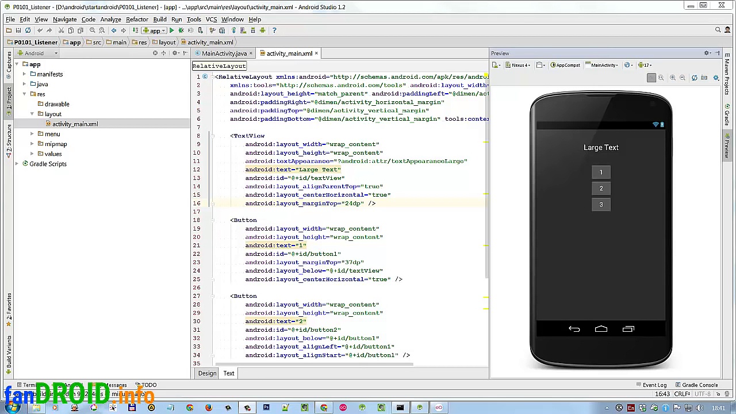Screen dimensions: 736x414
Task: Open the Nexus 4 device dropdown
Action: click(x=519, y=65)
